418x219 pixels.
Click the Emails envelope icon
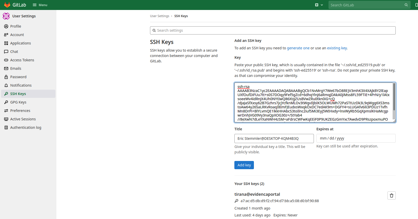[x=6, y=68]
